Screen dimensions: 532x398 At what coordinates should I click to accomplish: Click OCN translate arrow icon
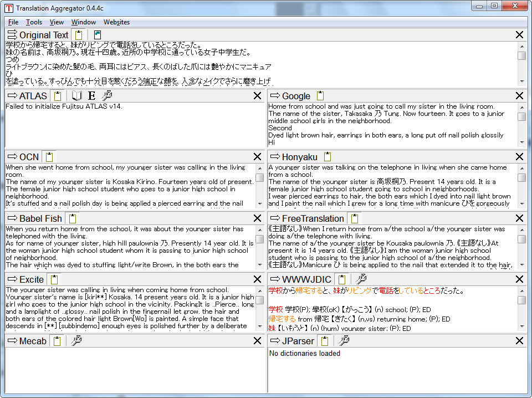[12, 157]
